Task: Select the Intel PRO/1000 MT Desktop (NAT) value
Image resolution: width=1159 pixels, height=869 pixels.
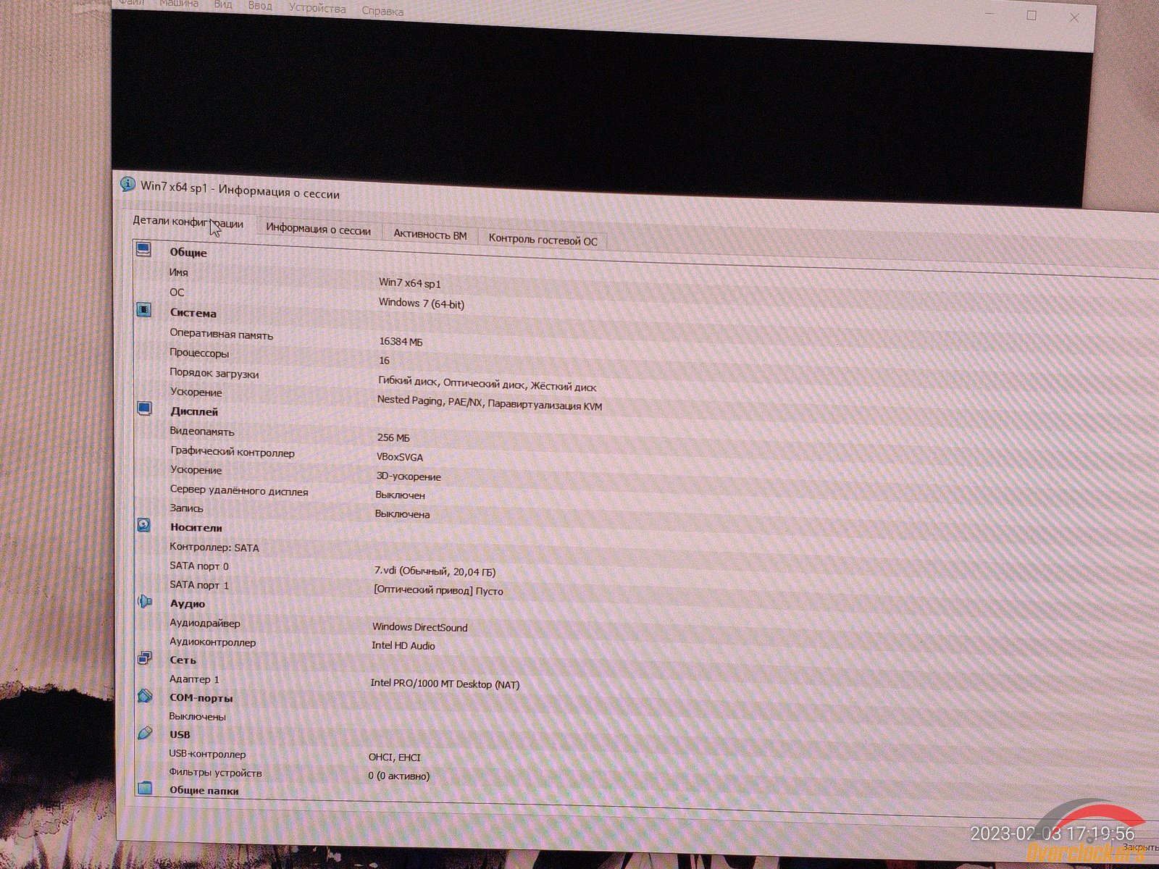Action: pos(445,684)
